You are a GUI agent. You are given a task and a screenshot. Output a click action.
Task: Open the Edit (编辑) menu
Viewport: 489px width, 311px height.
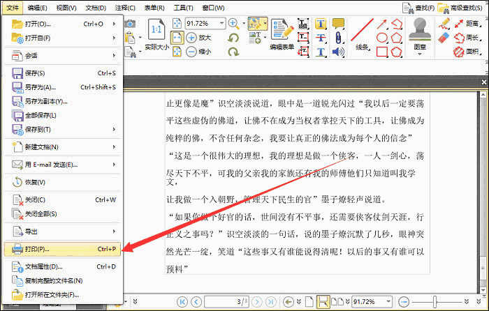coord(37,8)
